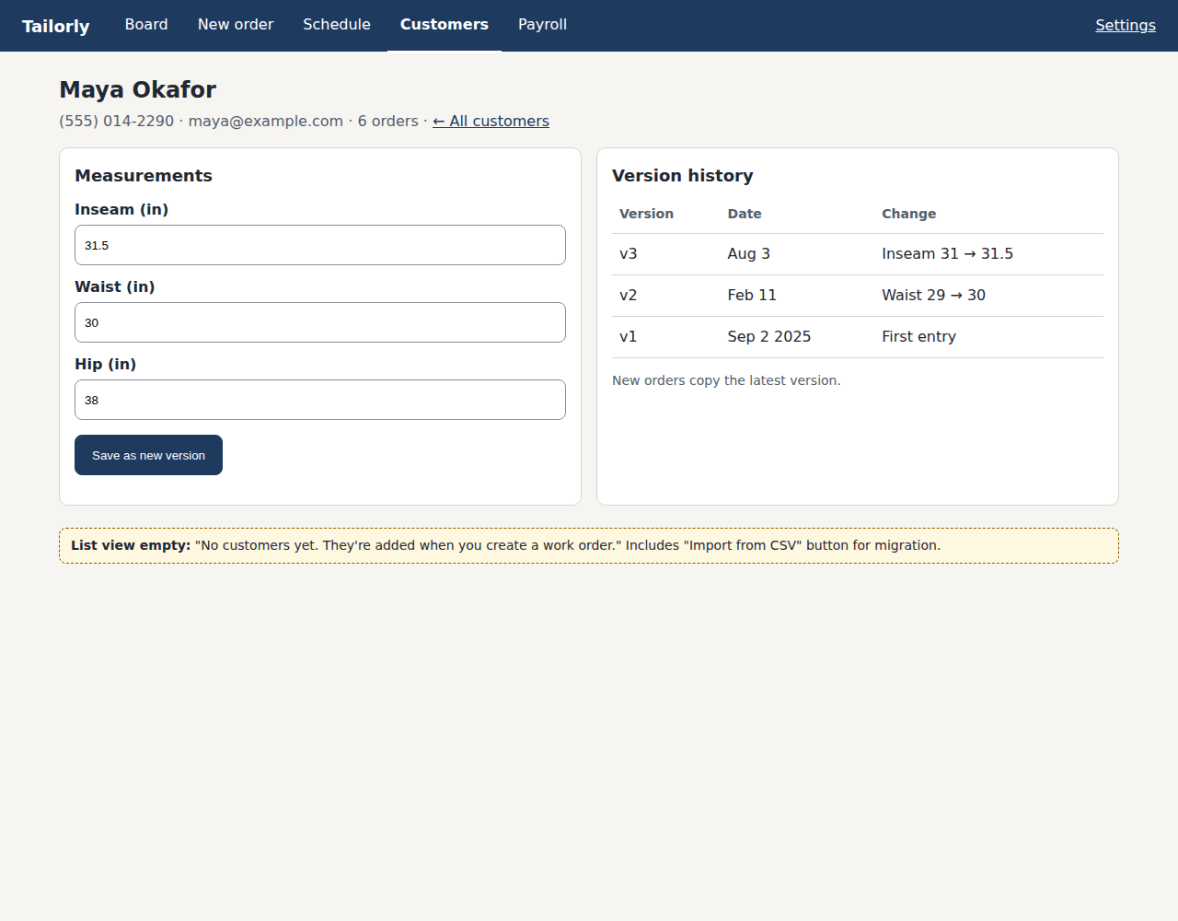Click the Tailorly logo text

(56, 26)
